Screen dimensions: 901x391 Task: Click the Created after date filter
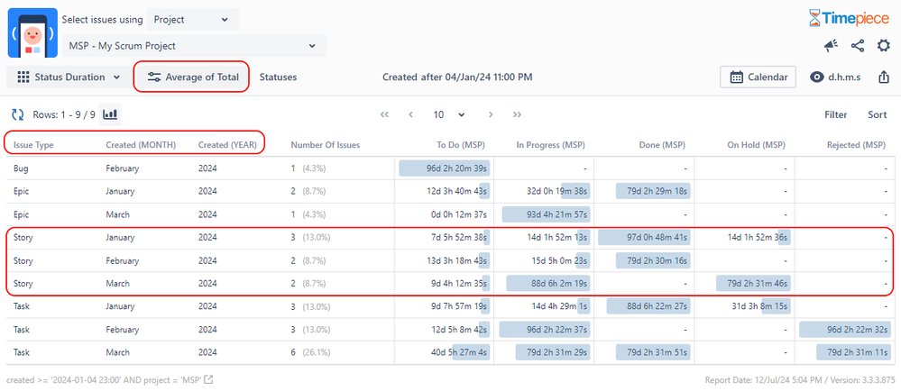pos(457,77)
